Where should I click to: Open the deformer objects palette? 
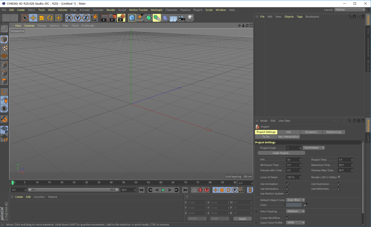point(165,18)
